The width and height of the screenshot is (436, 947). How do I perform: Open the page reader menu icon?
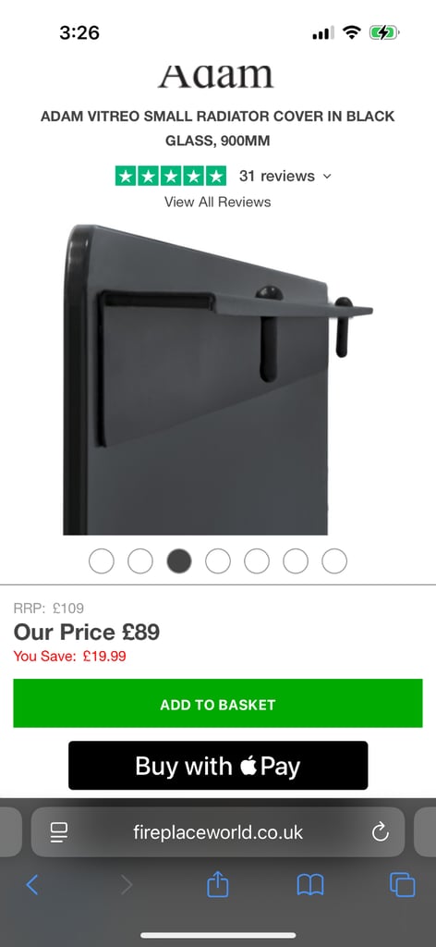(x=59, y=832)
